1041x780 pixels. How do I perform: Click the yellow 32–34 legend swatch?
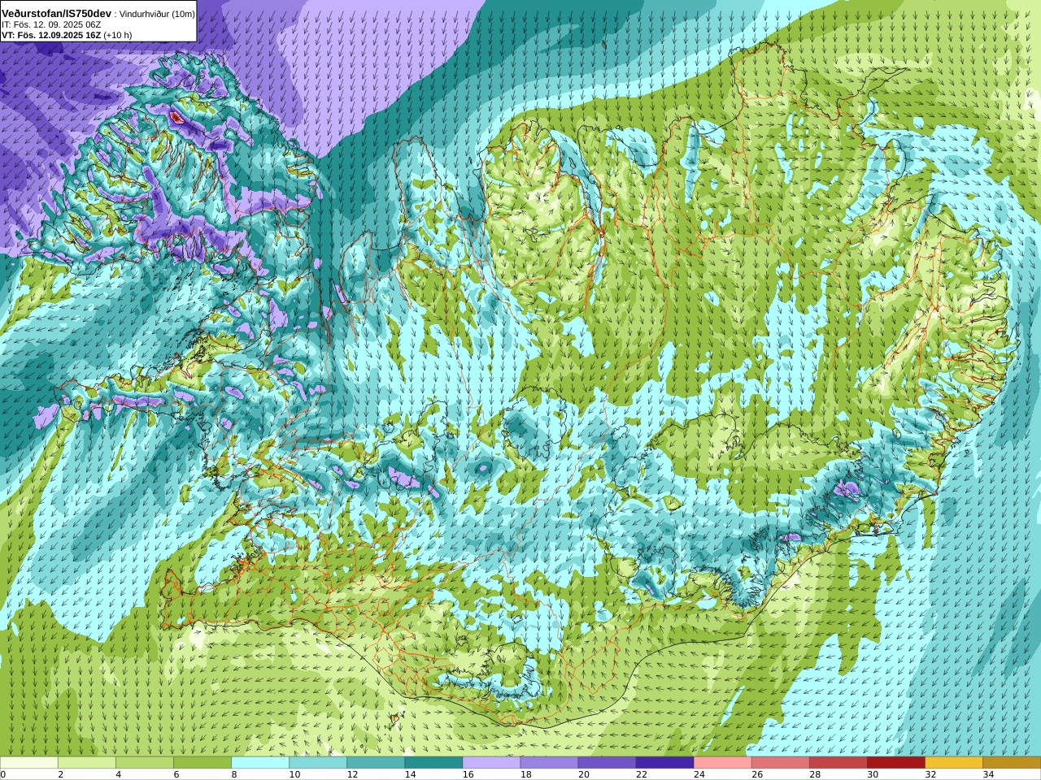click(x=953, y=763)
